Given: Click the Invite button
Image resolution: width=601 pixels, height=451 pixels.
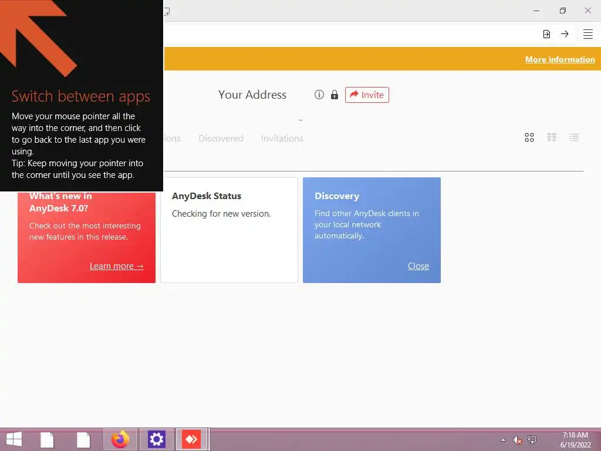Looking at the screenshot, I should (x=367, y=95).
